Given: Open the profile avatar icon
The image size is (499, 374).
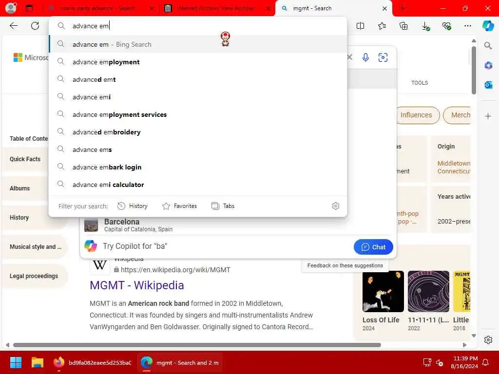Looking at the screenshot, I should (x=11, y=8).
